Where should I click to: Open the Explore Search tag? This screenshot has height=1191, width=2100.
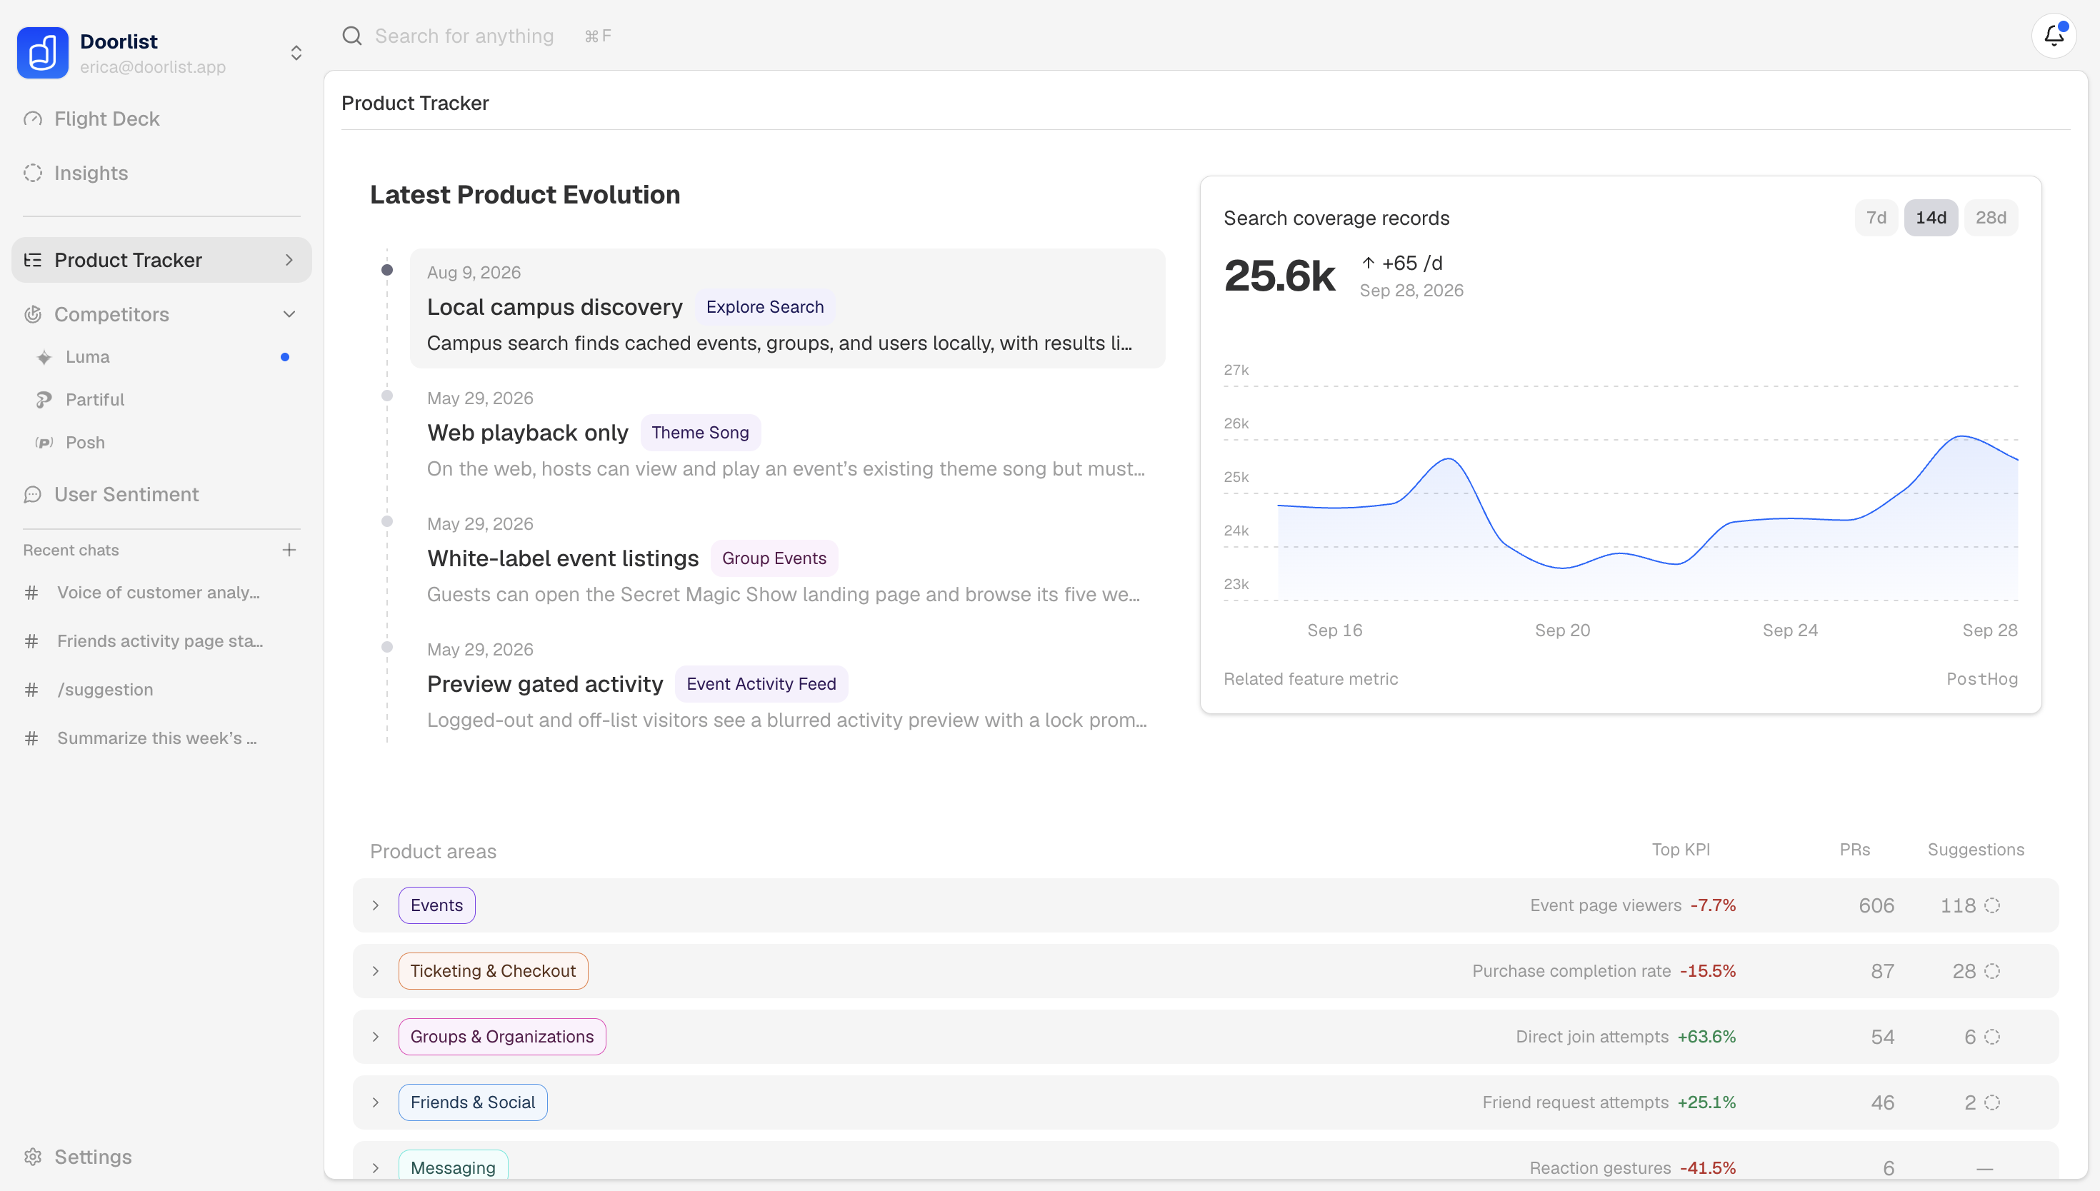765,307
